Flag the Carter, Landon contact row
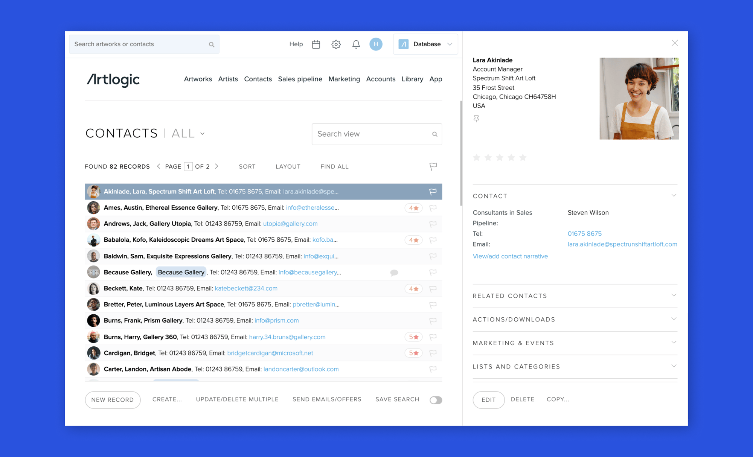This screenshot has height=457, width=753. pos(433,369)
